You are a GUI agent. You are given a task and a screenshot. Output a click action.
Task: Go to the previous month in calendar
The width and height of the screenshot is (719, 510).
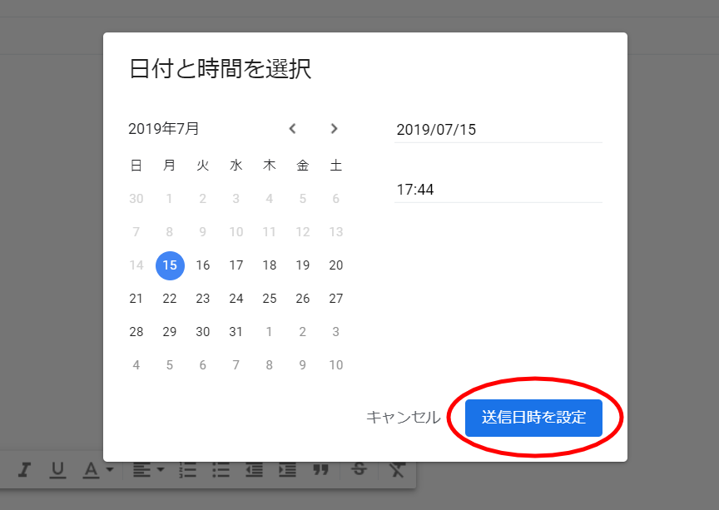click(293, 129)
